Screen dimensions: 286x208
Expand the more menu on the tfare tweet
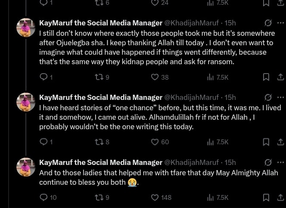[280, 162]
